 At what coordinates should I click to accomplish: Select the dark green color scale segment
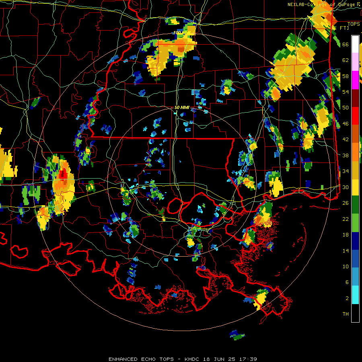tap(355, 205)
